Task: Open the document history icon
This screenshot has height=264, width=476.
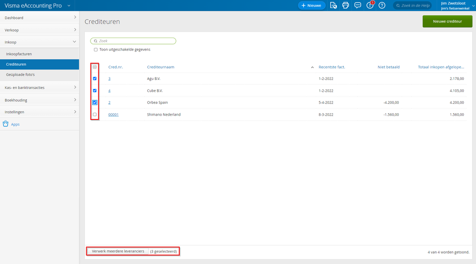Action: pos(334,5)
